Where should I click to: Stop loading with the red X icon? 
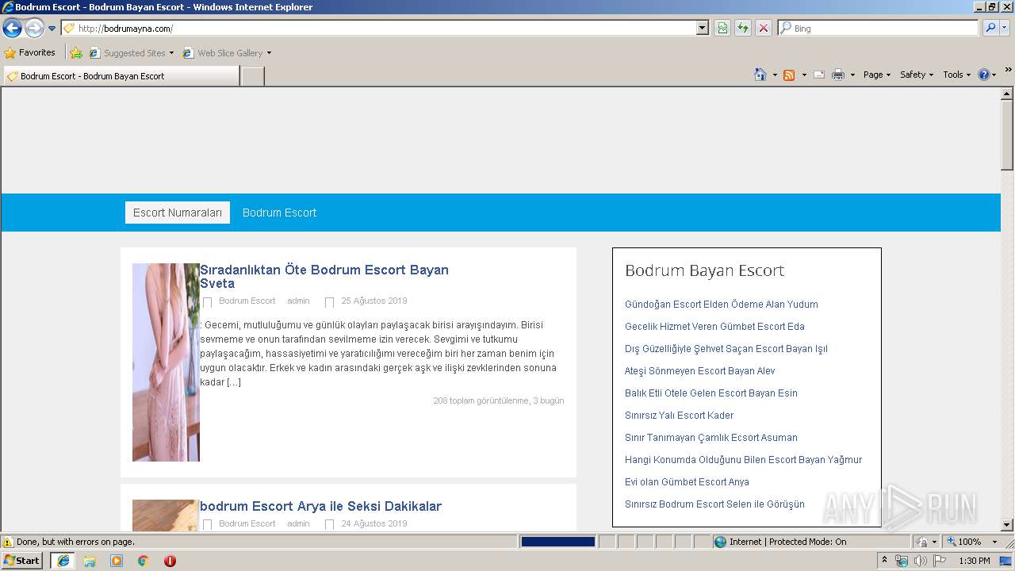764,29
